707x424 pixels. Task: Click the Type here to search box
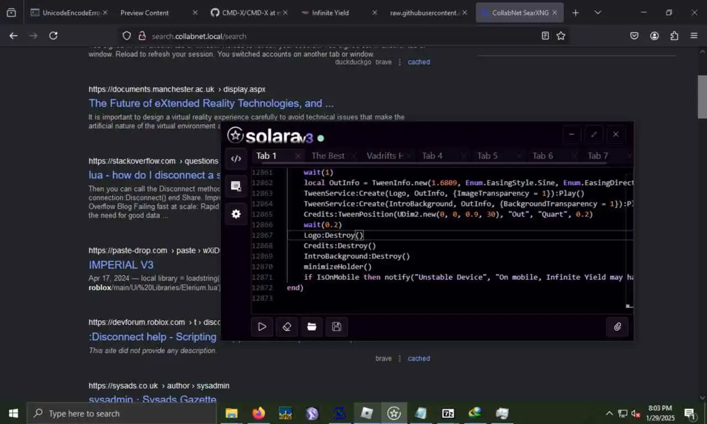click(122, 414)
